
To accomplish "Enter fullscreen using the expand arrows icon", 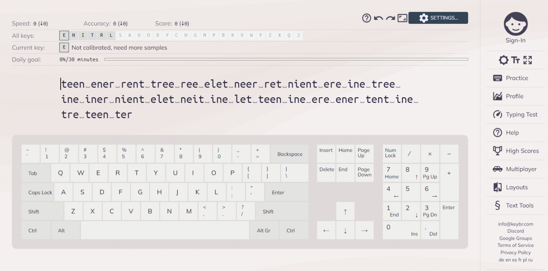I will [x=527, y=60].
